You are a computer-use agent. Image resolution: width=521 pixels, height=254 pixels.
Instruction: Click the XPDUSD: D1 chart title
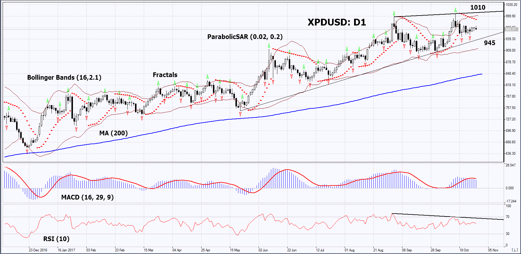(336, 22)
